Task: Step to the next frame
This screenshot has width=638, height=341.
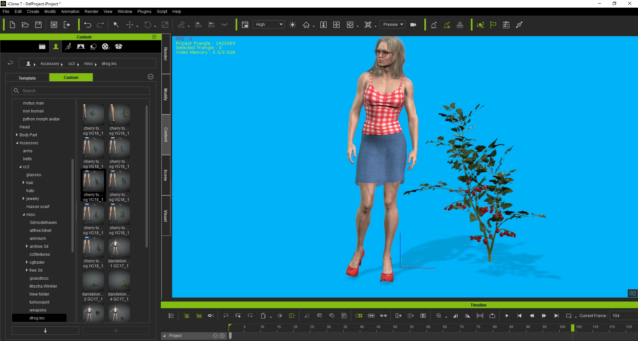Action: (x=544, y=316)
